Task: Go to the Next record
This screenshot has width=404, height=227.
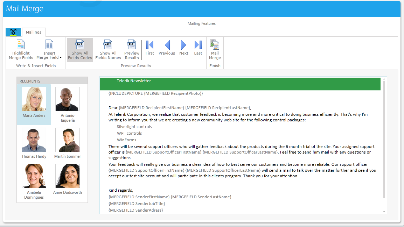Action: tap(184, 48)
